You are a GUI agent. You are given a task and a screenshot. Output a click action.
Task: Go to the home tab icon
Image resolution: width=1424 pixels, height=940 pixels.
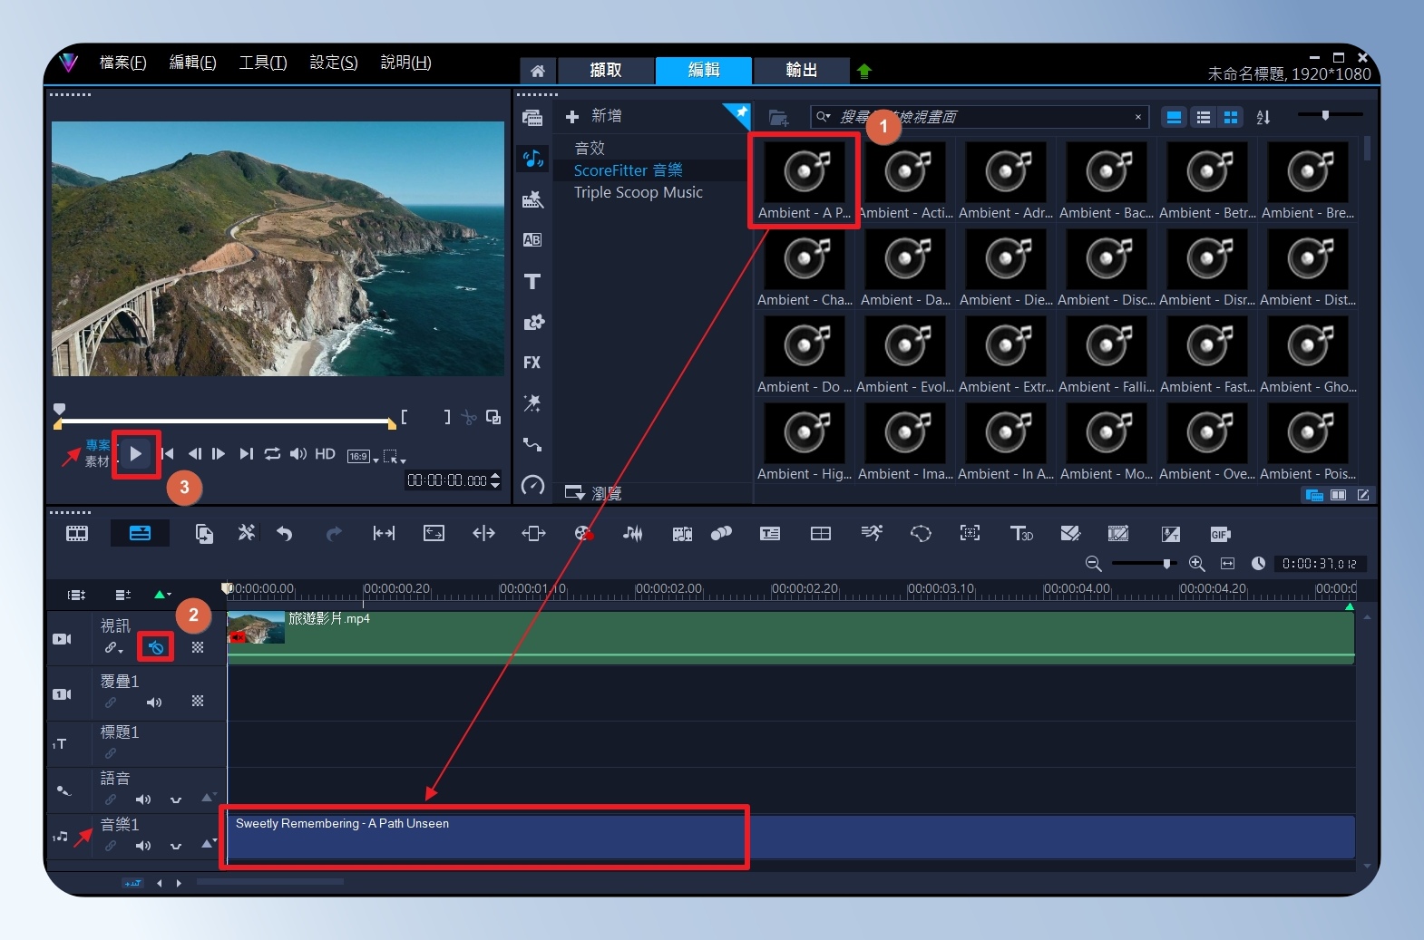[538, 71]
